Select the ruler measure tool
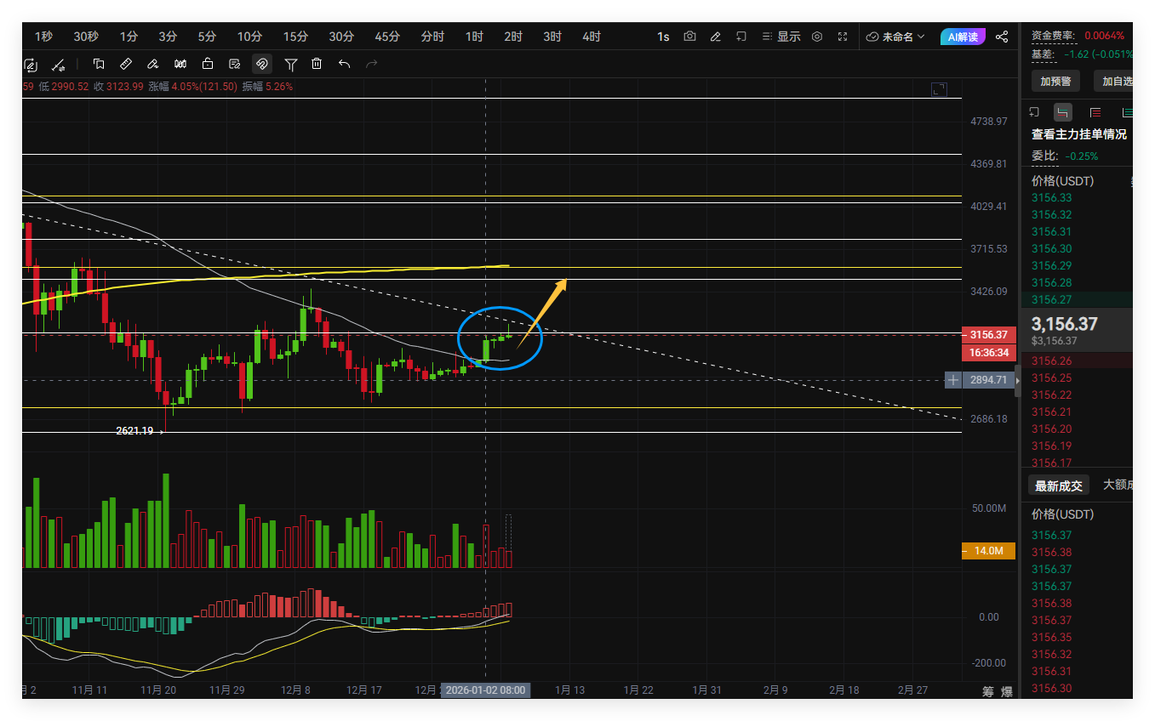 pyautogui.click(x=126, y=64)
